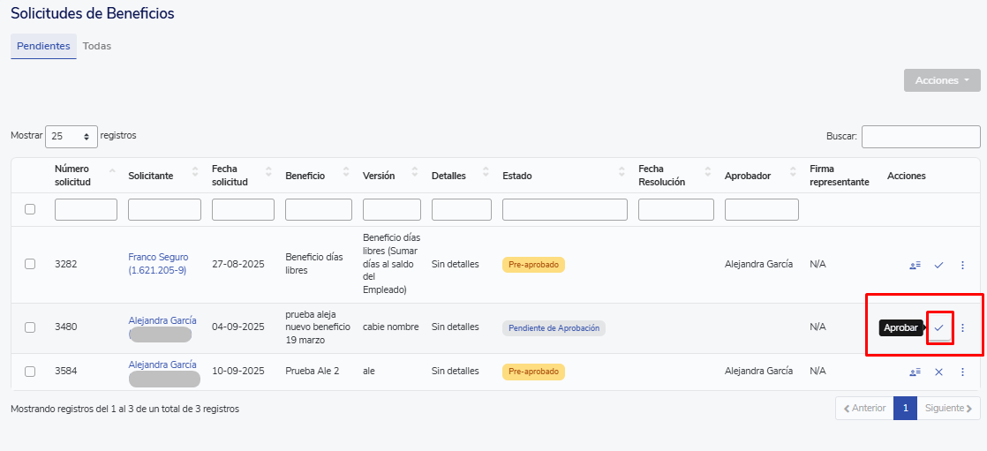Open the Acciones dropdown button

coord(941,80)
